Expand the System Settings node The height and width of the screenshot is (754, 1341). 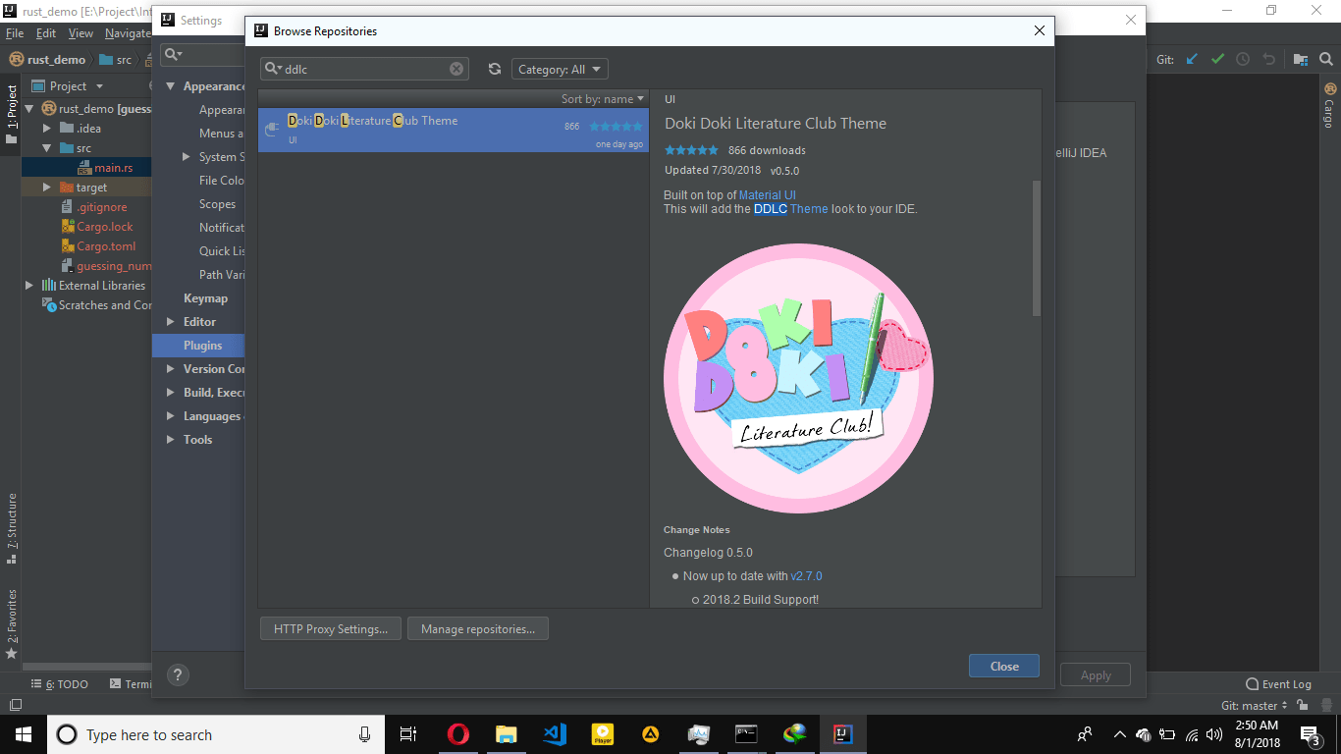pos(187,157)
